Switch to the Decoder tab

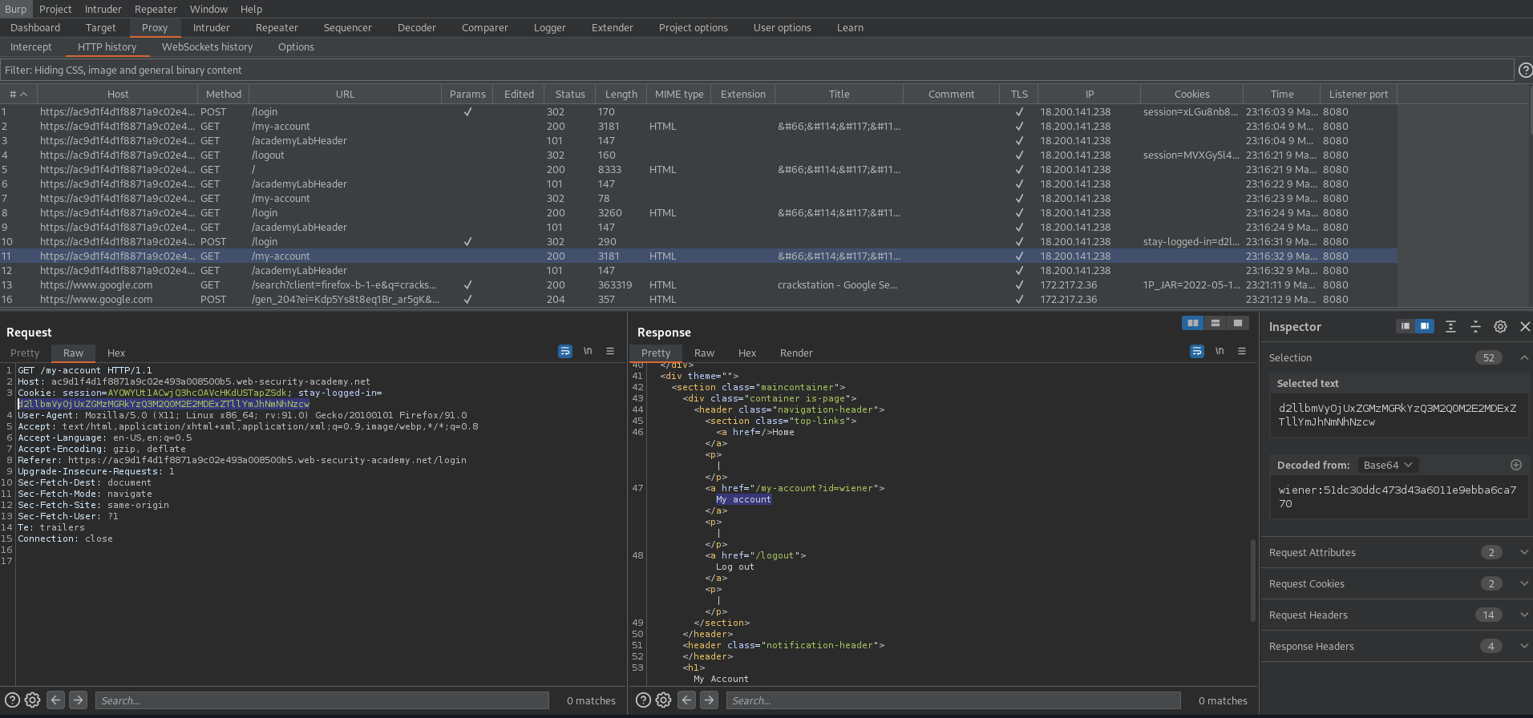pos(416,27)
